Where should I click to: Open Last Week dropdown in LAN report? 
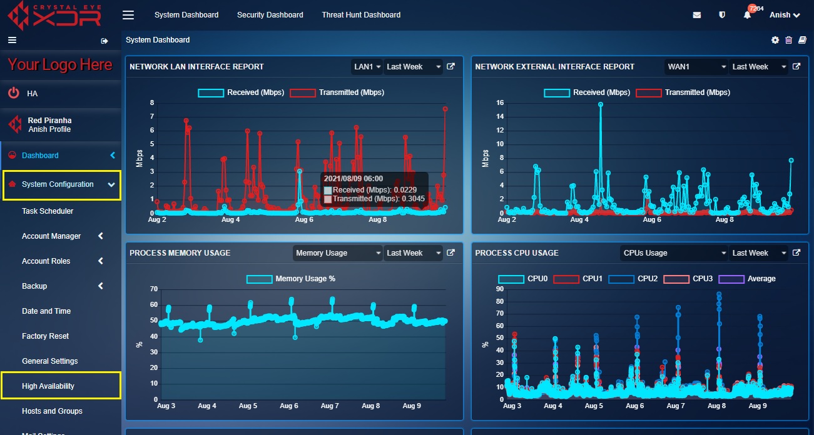coord(413,67)
